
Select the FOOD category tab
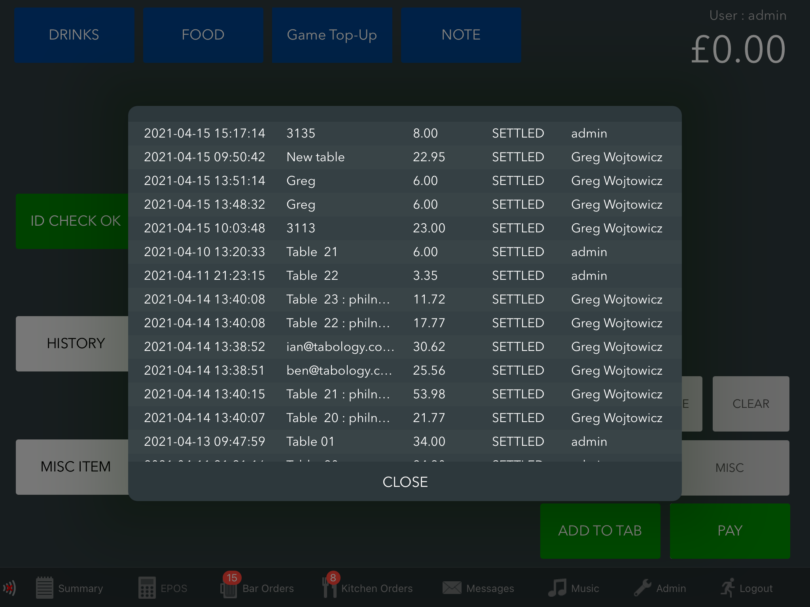(203, 35)
